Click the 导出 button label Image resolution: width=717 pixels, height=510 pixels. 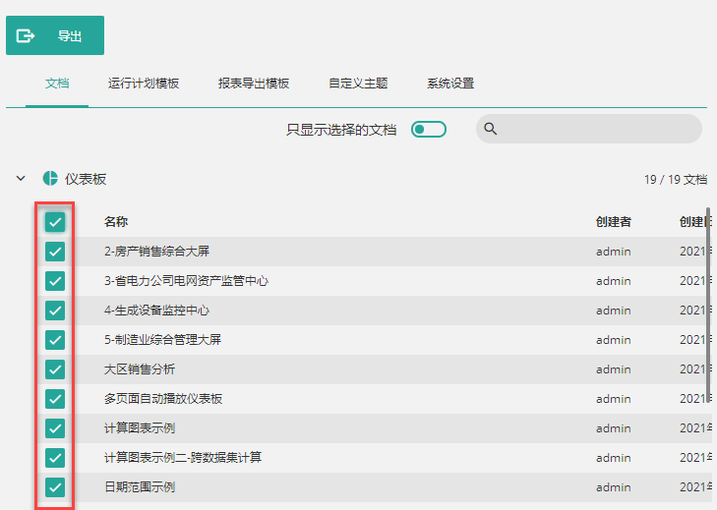tap(70, 36)
